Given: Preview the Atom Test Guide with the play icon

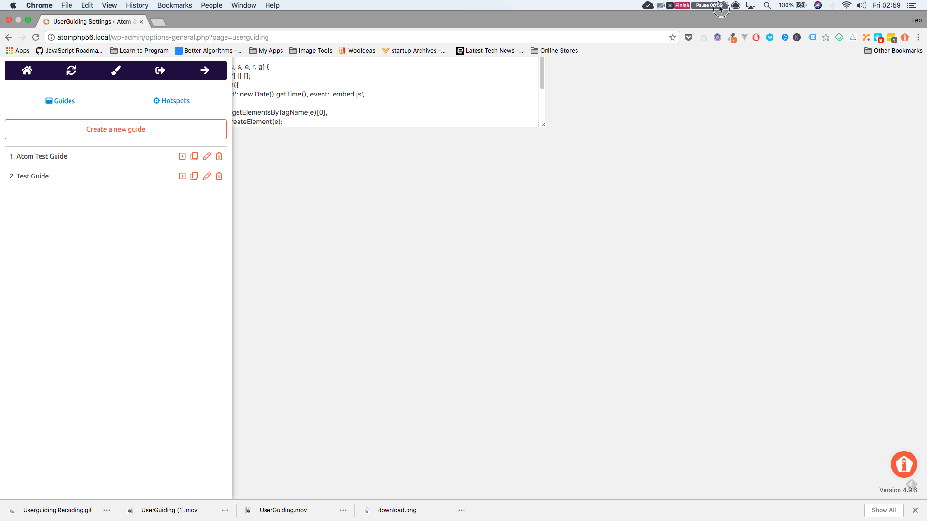Looking at the screenshot, I should point(182,156).
